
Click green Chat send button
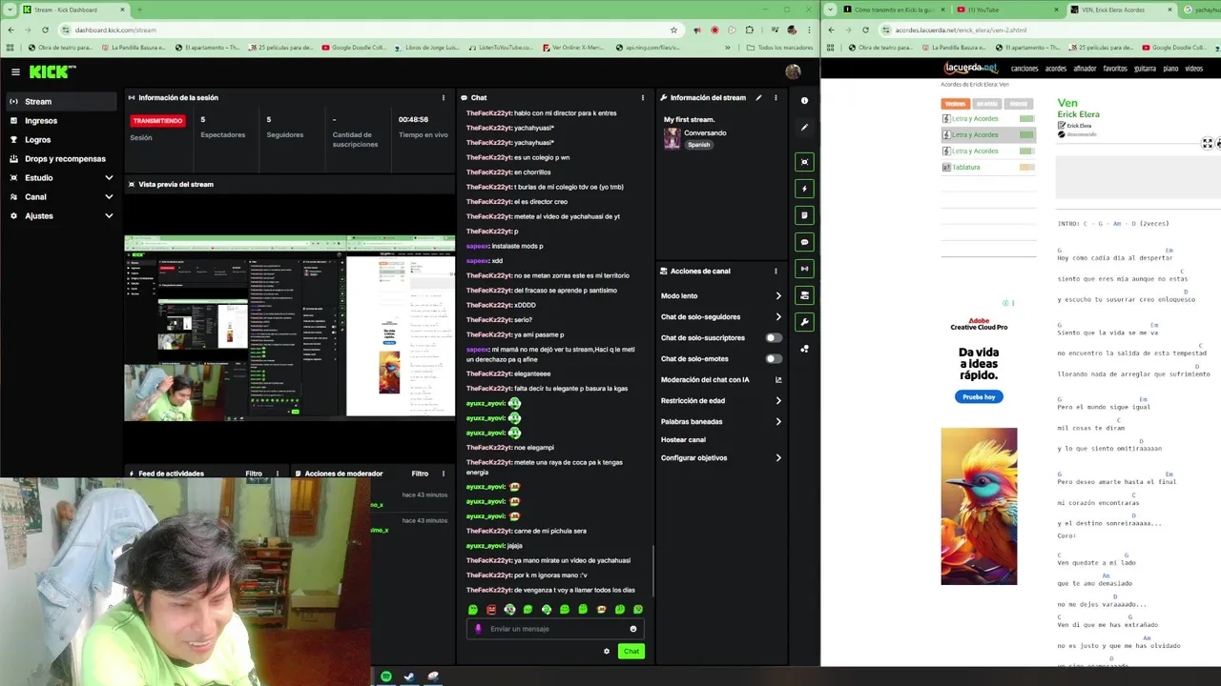(631, 652)
